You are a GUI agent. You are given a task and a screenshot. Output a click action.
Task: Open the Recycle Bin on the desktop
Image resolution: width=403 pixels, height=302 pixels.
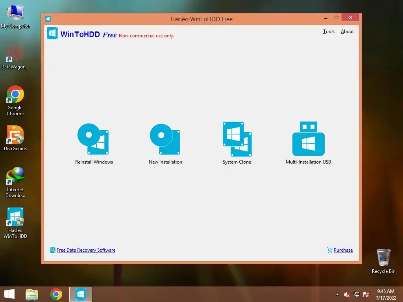pyautogui.click(x=383, y=261)
